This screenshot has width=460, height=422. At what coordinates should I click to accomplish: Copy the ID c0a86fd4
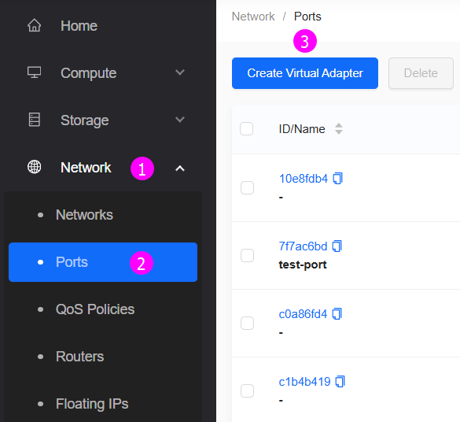click(337, 313)
